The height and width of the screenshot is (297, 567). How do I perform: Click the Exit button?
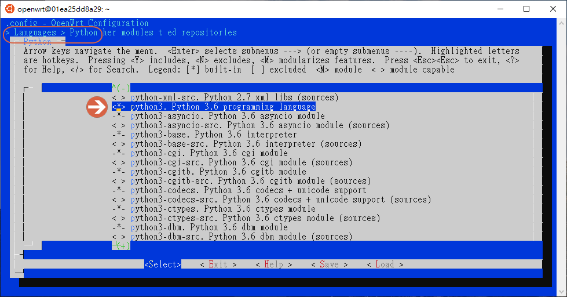(218, 265)
